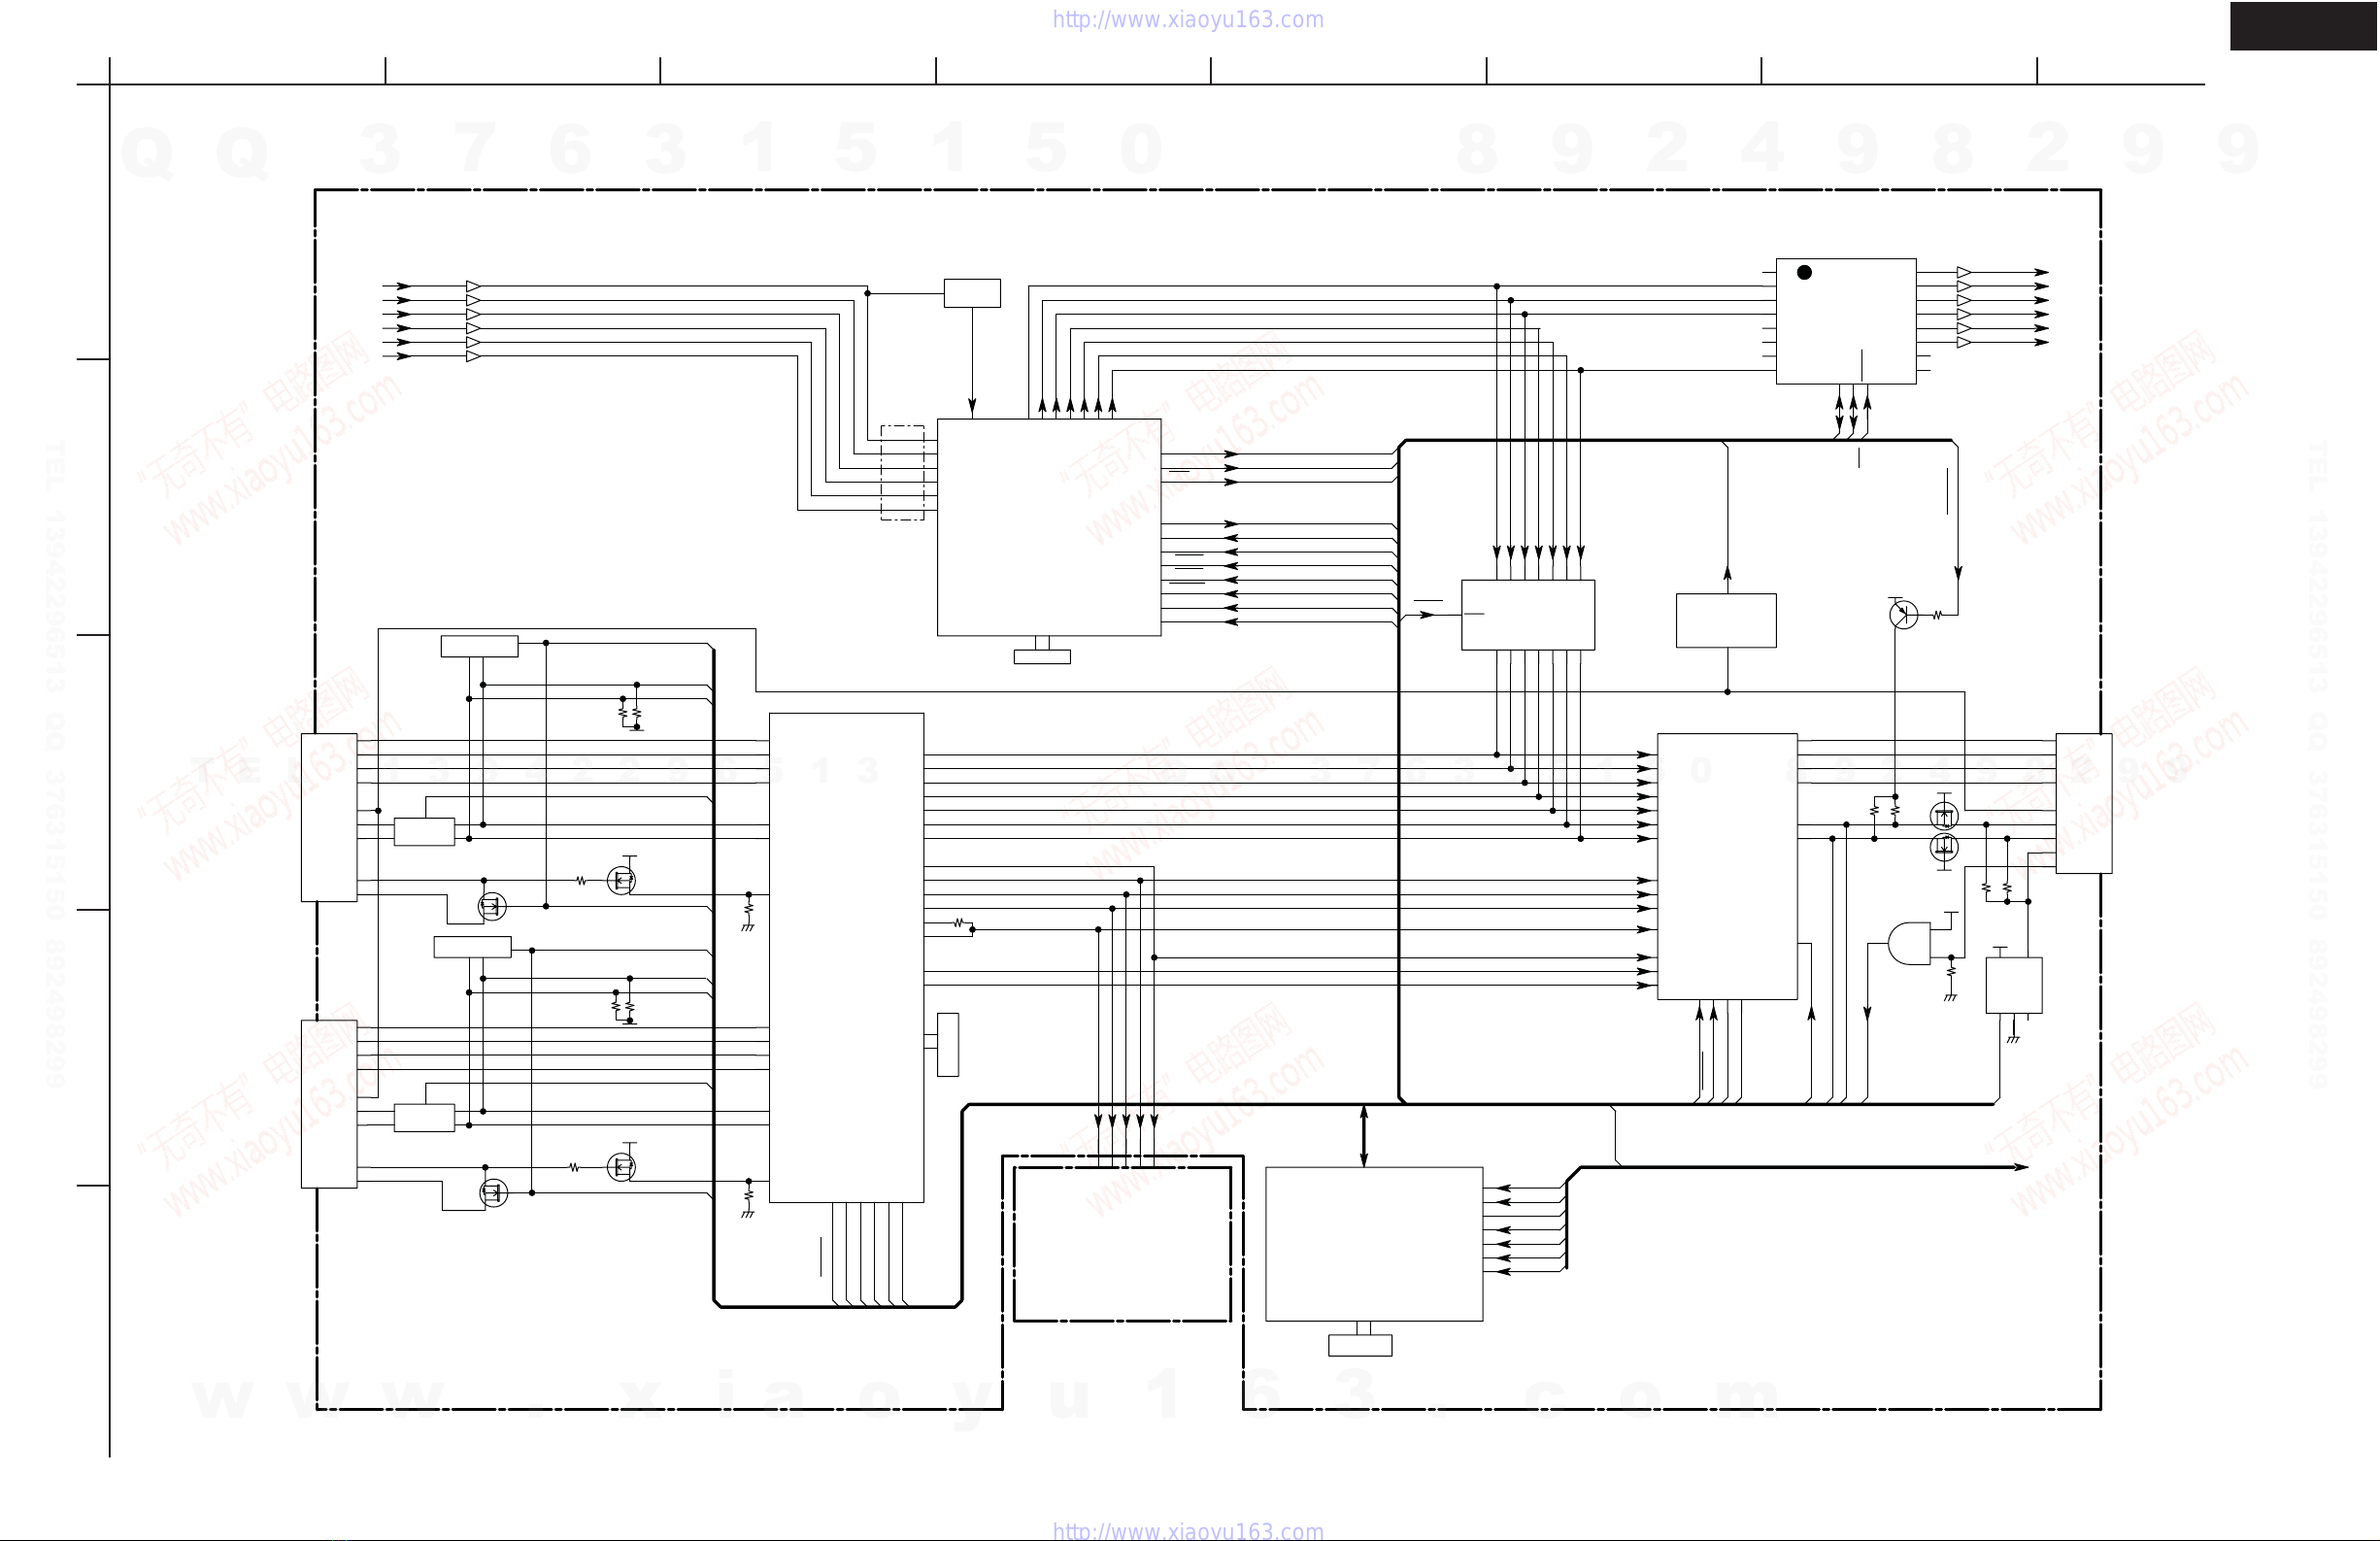Click the black pin-one dot on the top-right IC
The image size is (2380, 1541).
coord(1804,272)
